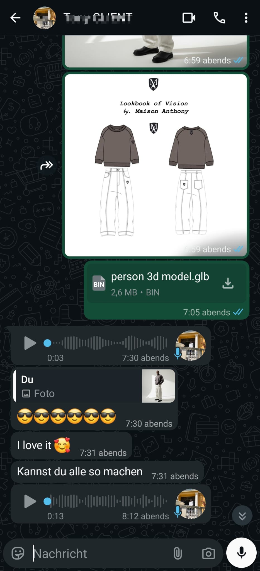This screenshot has width=260, height=571.
Task: Tap sender avatar on 7:30 voice message
Action: pyautogui.click(x=191, y=345)
